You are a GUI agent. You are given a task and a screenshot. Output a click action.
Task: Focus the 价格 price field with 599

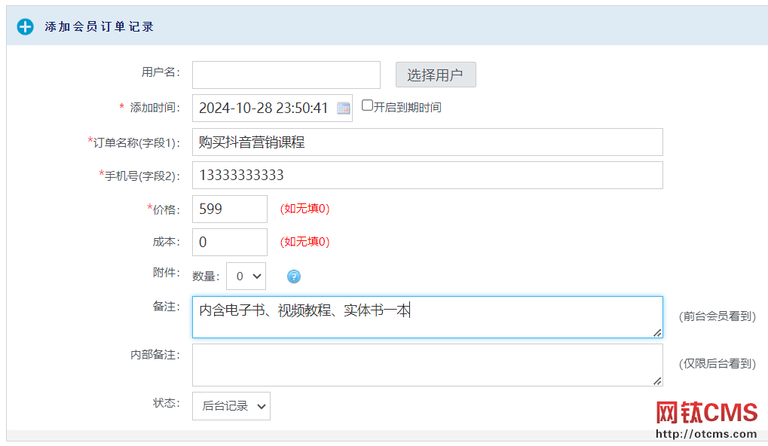[228, 209]
